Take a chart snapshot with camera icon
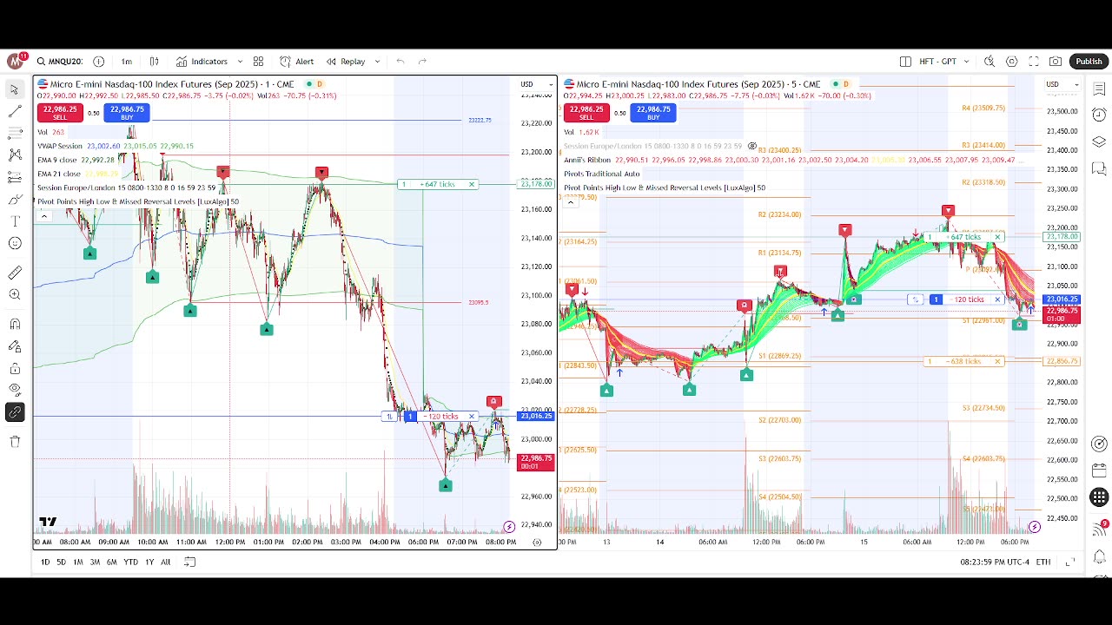The width and height of the screenshot is (1112, 625). (1056, 62)
